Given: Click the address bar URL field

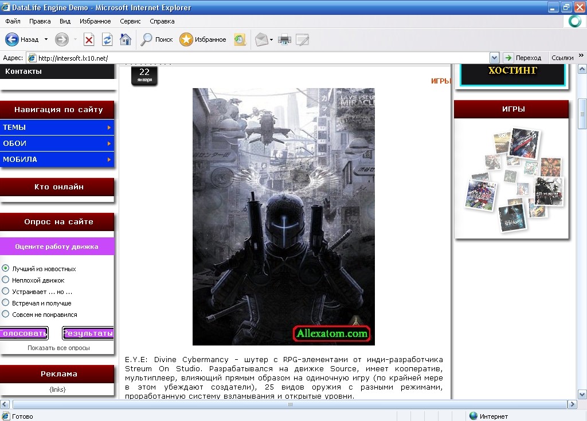Looking at the screenshot, I should coord(262,58).
